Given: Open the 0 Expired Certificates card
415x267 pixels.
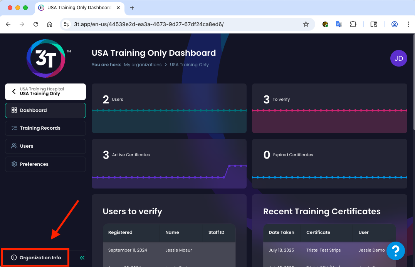Looking at the screenshot, I should (329, 164).
